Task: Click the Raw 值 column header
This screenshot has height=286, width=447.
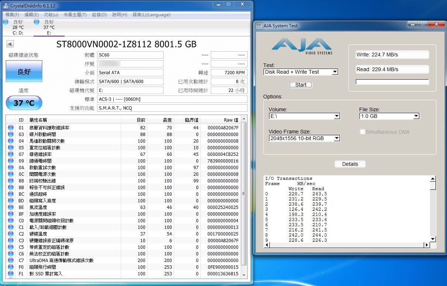Action: (x=220, y=120)
